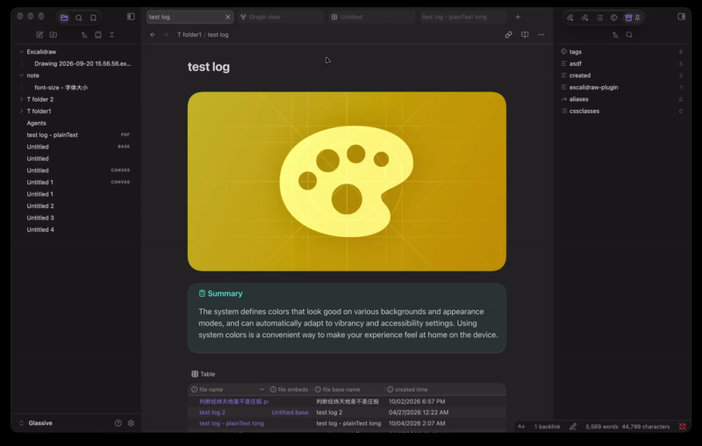Screen dimensions: 702x446
Task: Open the tags pane icon
Action: tap(614, 18)
